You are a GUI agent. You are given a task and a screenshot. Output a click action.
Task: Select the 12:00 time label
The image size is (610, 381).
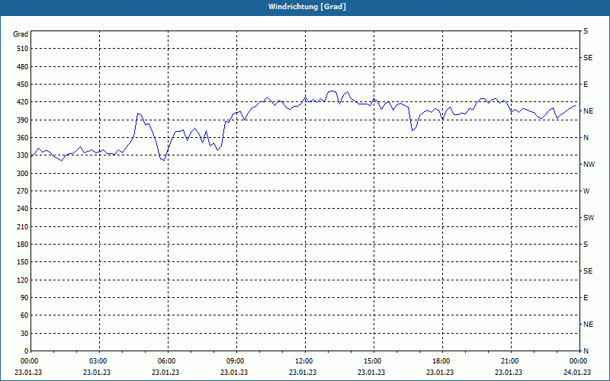click(303, 361)
